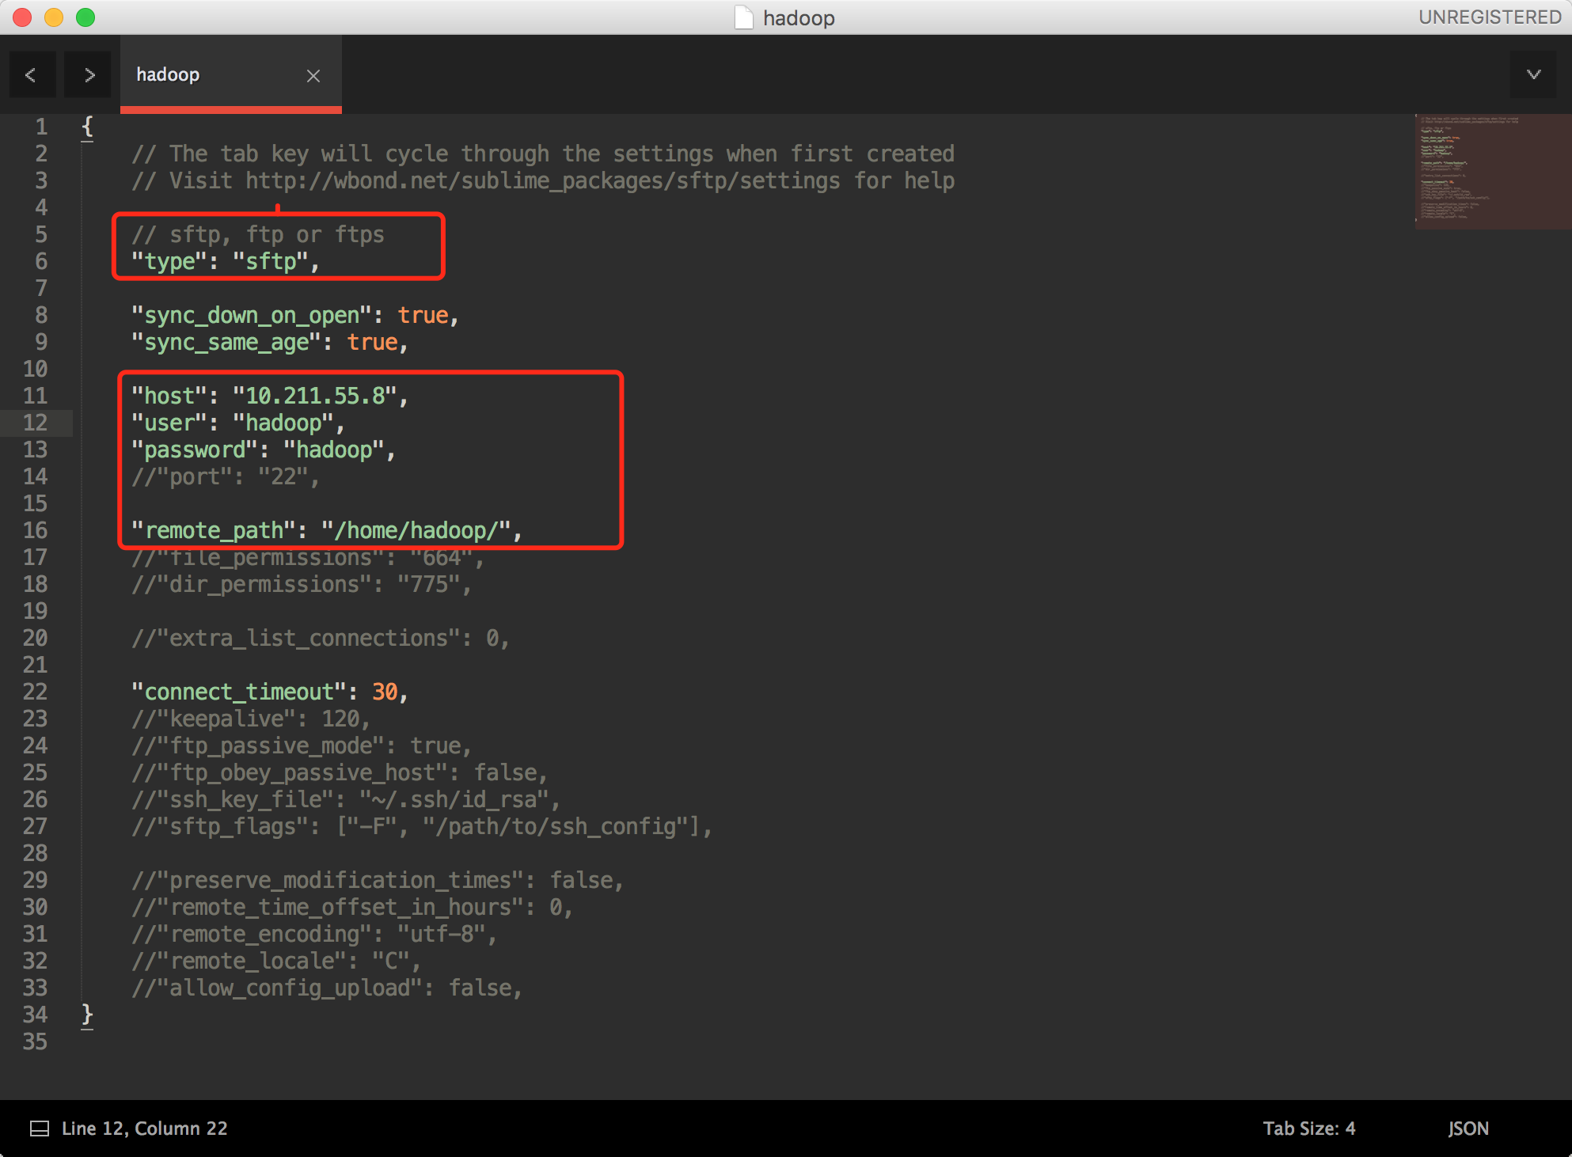Click the true value of sync_down_on_open
The image size is (1572, 1157).
423,315
